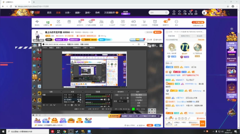The height and width of the screenshot is (134, 240).
Task: Open the 斗鱼购物 shopping cart icon
Action: pos(144,22)
